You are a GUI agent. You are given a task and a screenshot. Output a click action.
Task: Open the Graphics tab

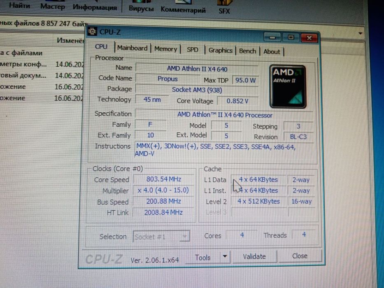point(220,51)
